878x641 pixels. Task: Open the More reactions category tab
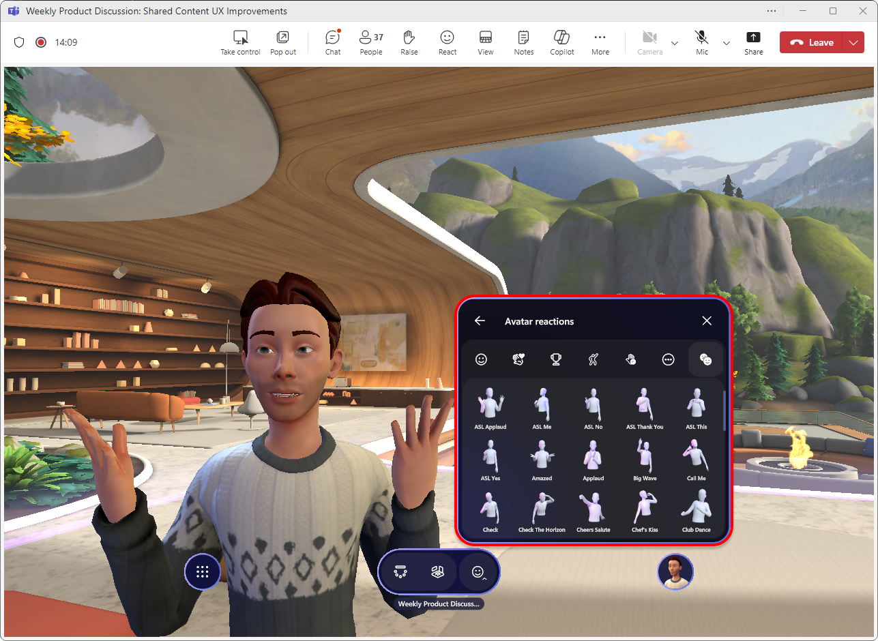(x=668, y=359)
